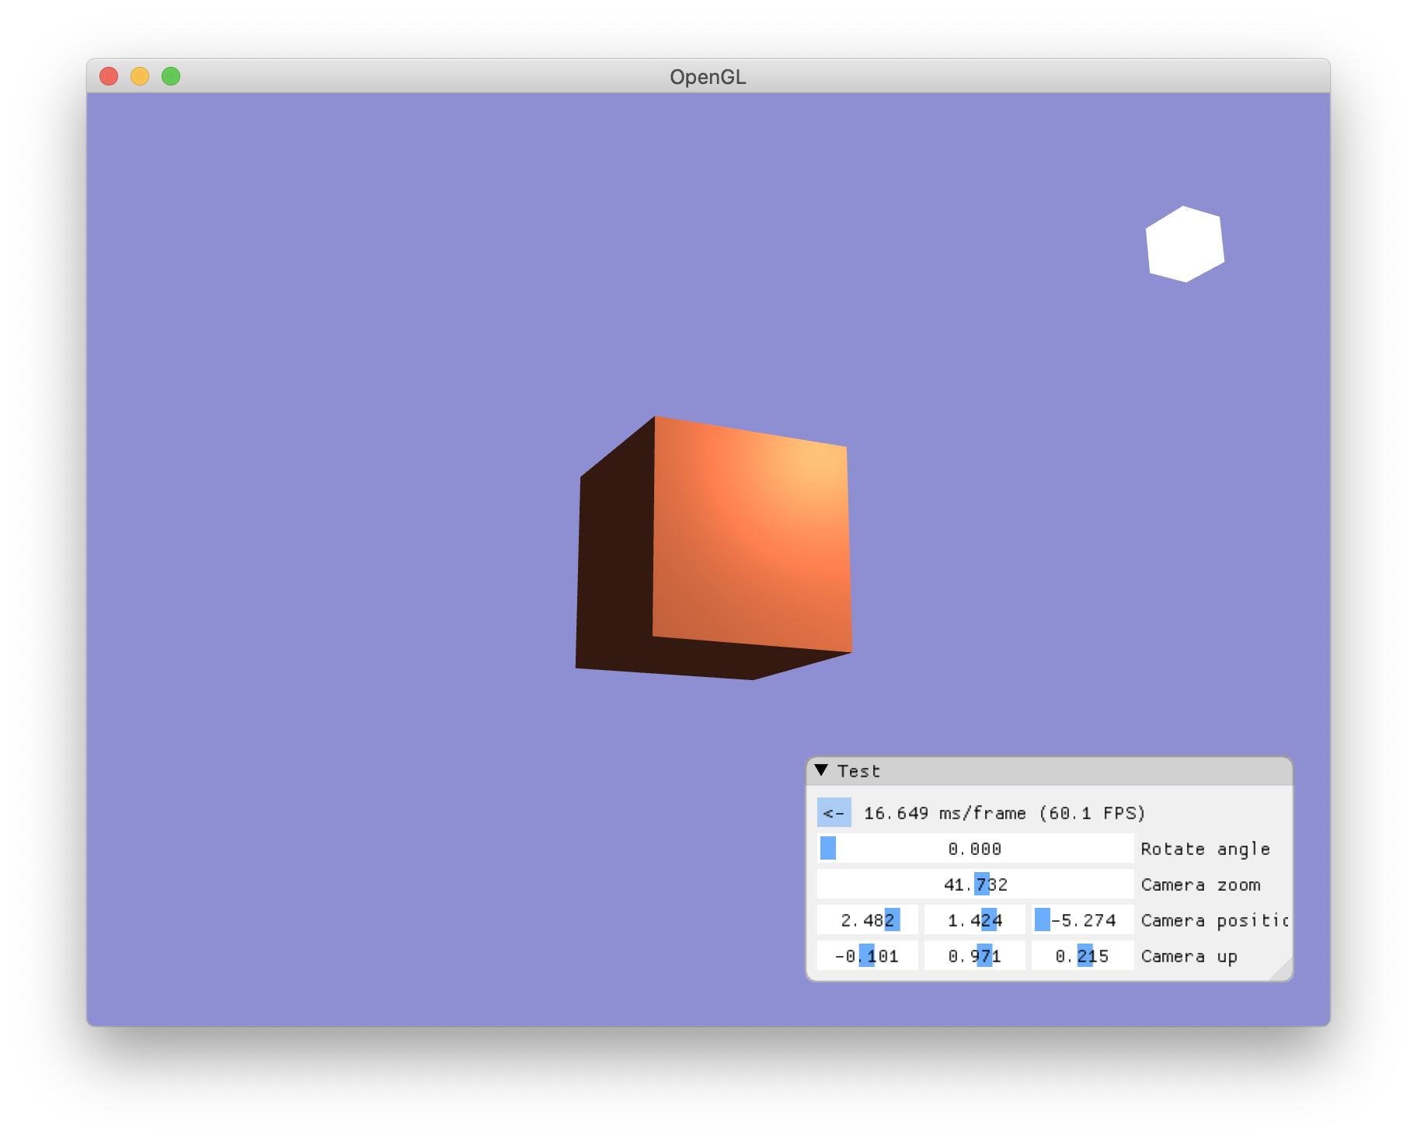Click the back arrow button in the Test panel
This screenshot has width=1417, height=1141.
[834, 811]
